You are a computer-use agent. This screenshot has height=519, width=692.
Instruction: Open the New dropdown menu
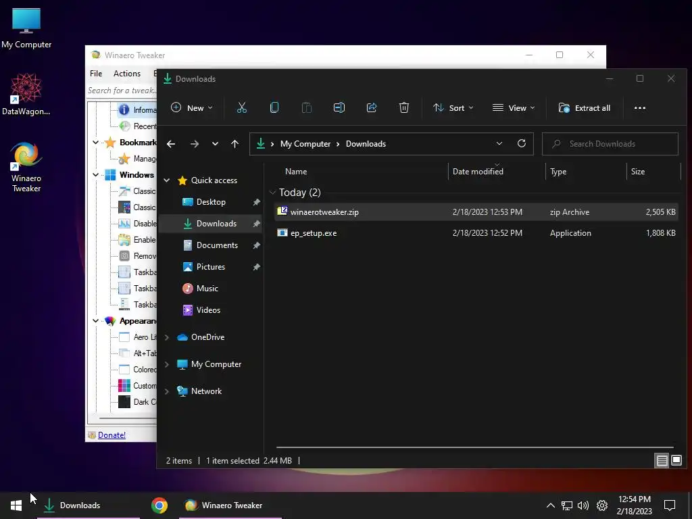[x=191, y=107]
